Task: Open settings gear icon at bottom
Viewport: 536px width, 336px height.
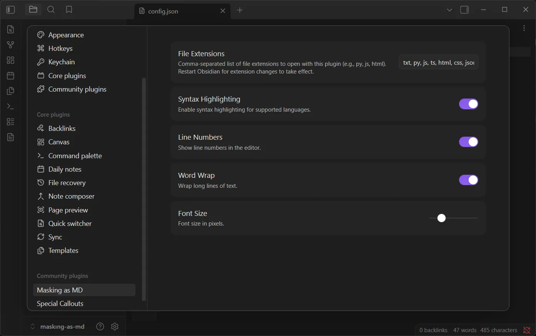Action: pyautogui.click(x=115, y=326)
